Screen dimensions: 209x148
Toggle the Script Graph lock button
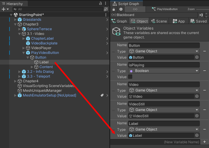114,9
